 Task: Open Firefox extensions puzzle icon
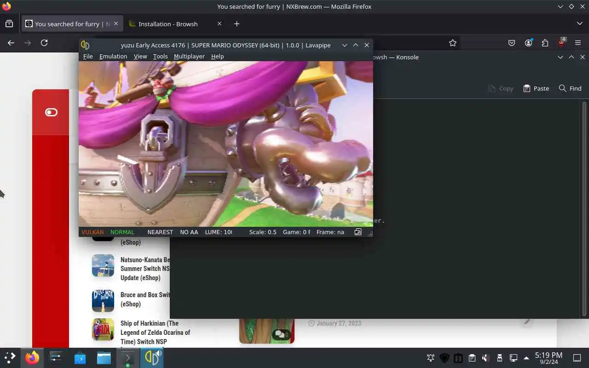545,43
